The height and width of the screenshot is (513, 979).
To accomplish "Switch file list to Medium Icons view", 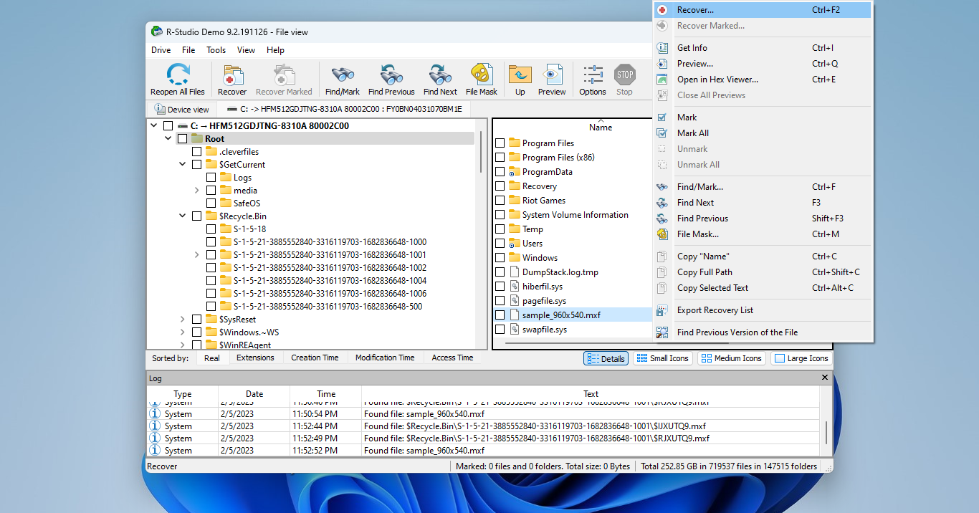I will tap(731, 358).
